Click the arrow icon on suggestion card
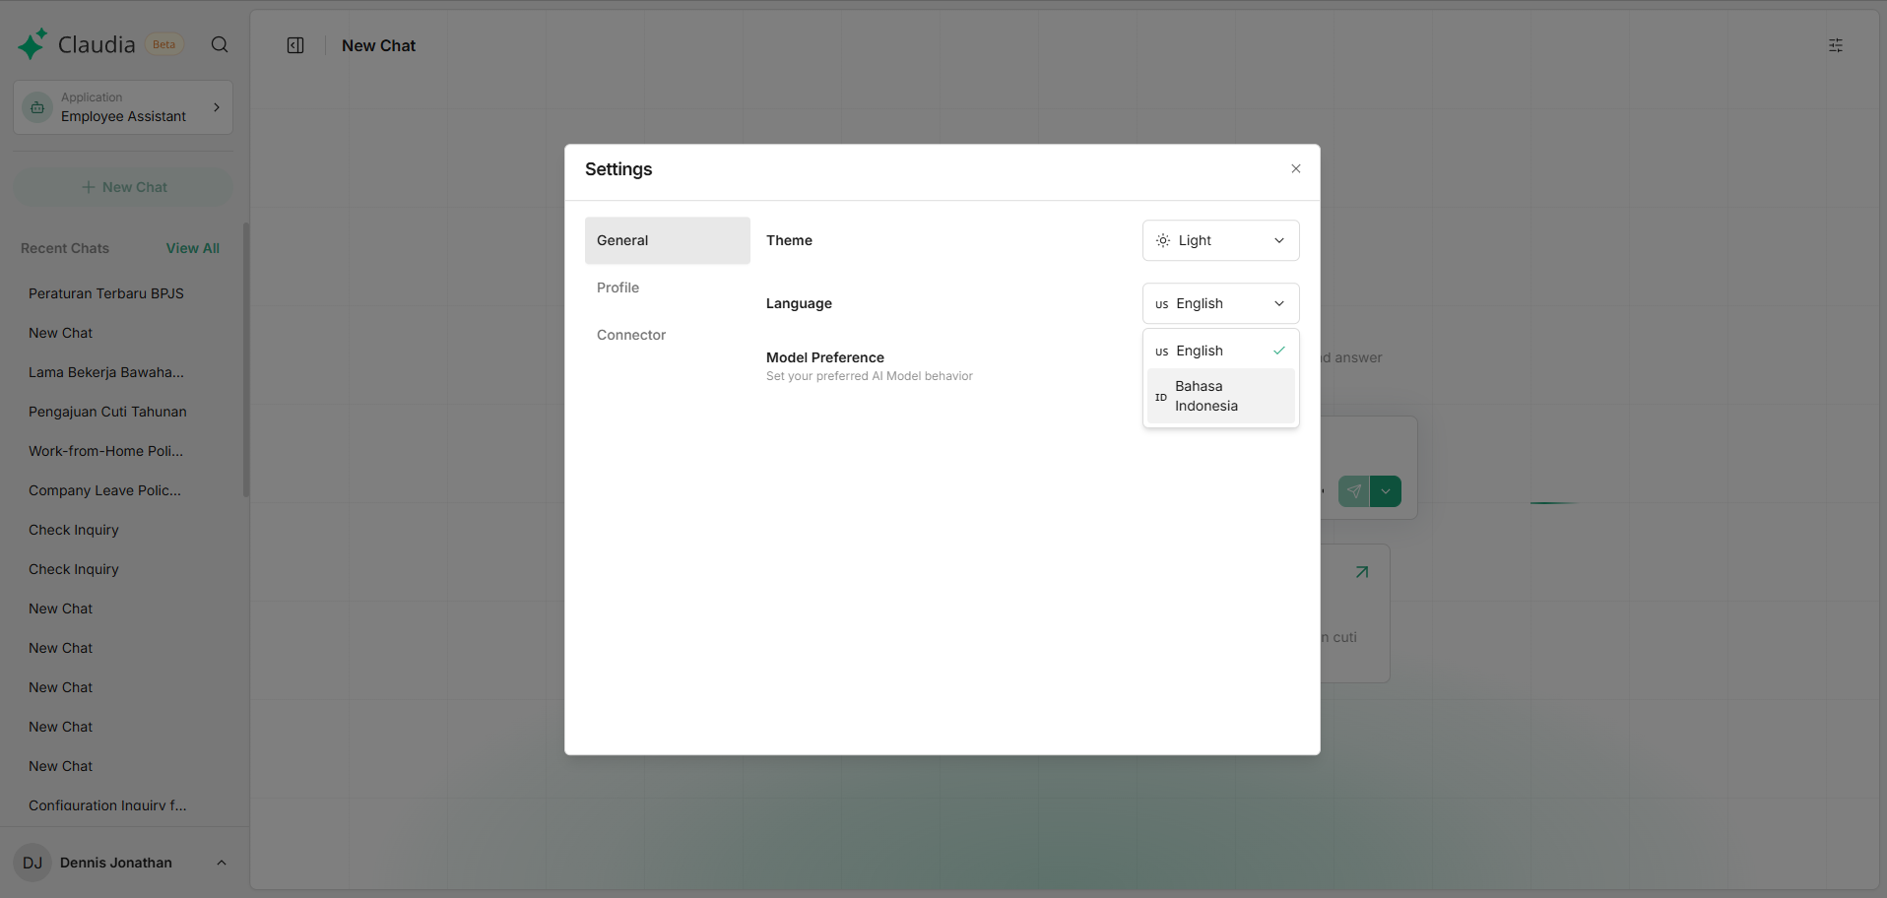 pyautogui.click(x=1361, y=572)
